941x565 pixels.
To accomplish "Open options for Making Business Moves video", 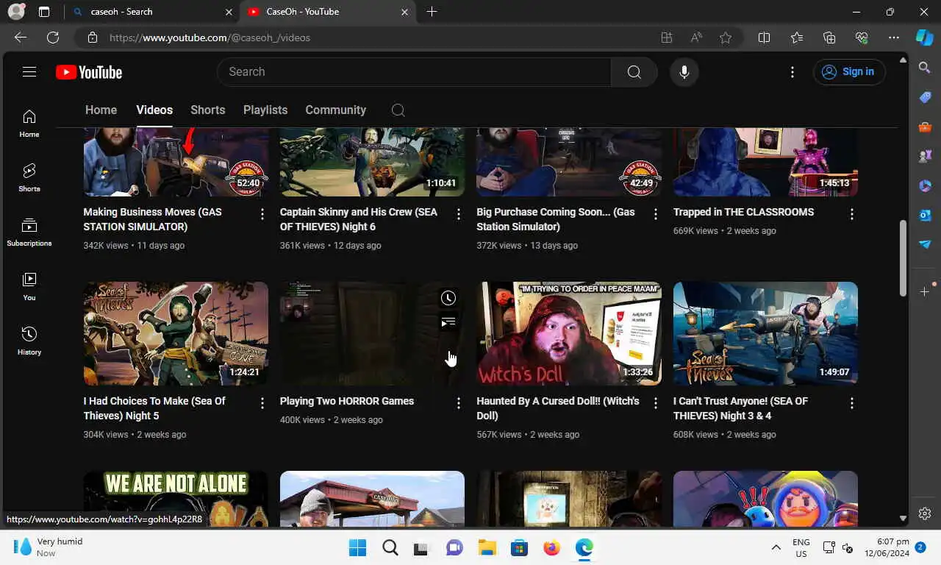I will 262,214.
